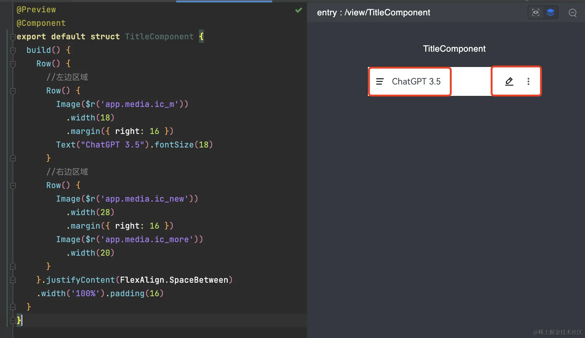Click the green checkmark inspection icon
This screenshot has height=338, width=585.
pyautogui.click(x=298, y=10)
